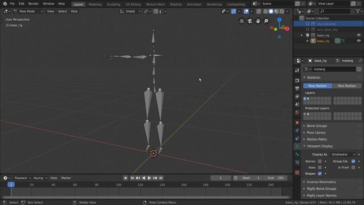Toggle X-ray display icon

(259, 11)
